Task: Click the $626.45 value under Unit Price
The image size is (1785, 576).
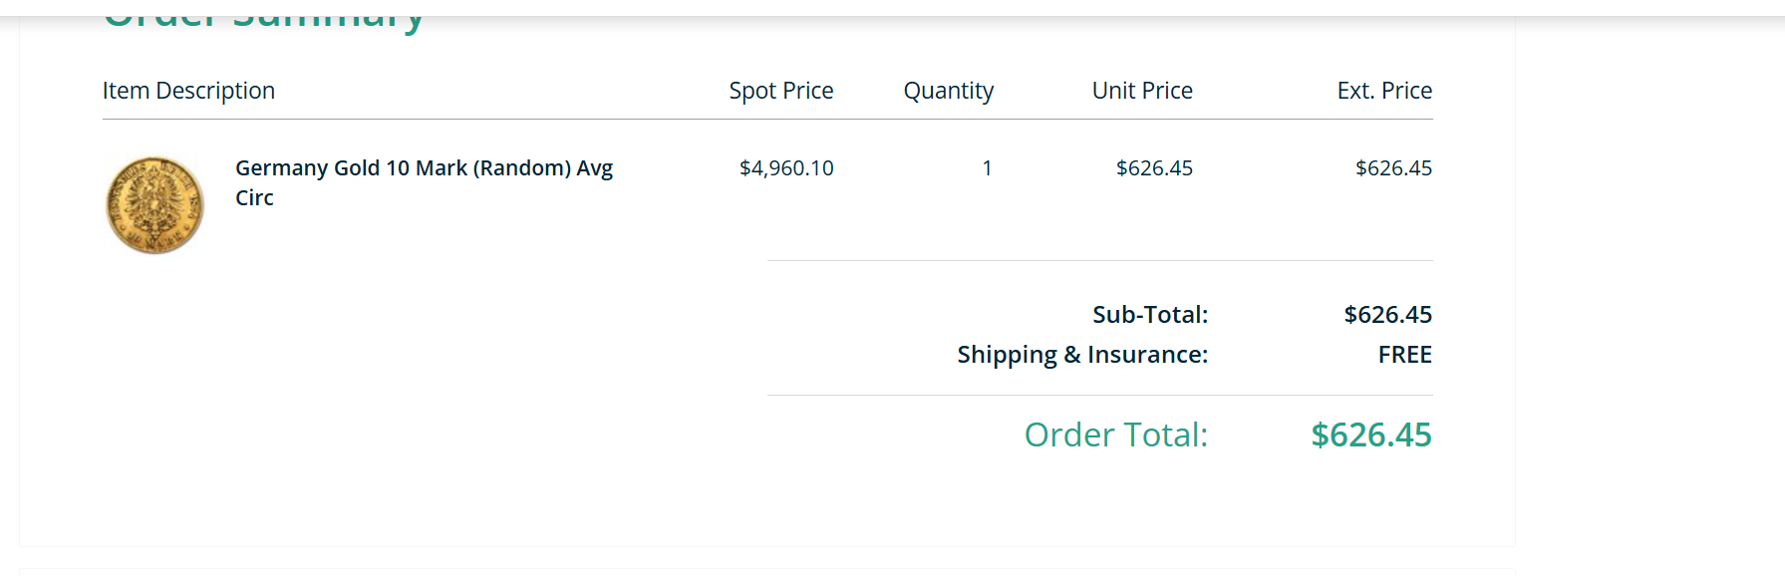Action: [x=1154, y=168]
